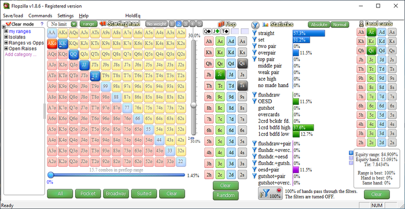Click the Clear button under Dead cards
Image resolution: width=405 pixels, height=209 pixels.
click(x=377, y=195)
